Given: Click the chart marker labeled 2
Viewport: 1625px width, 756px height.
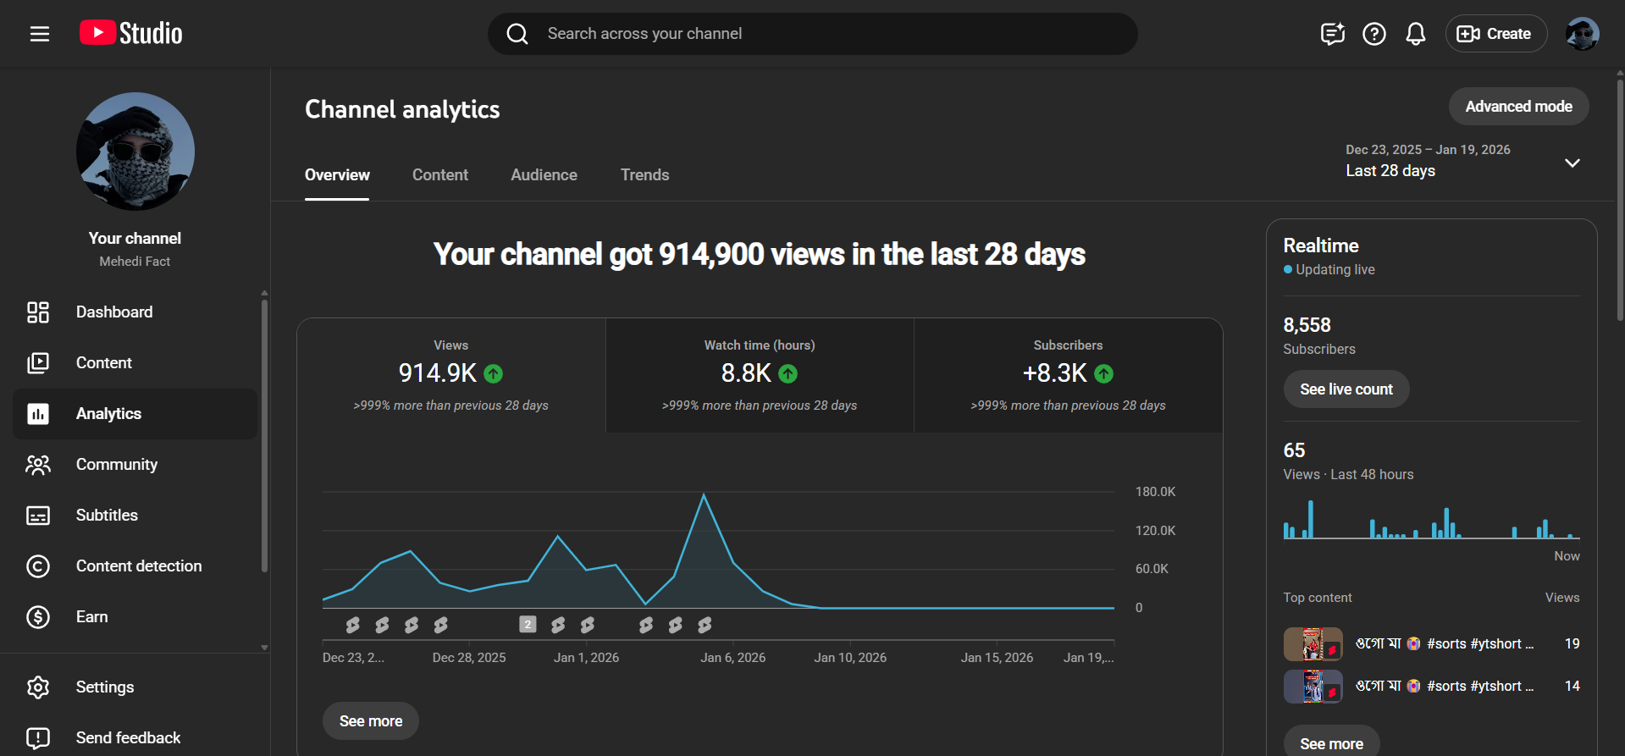Looking at the screenshot, I should [528, 625].
